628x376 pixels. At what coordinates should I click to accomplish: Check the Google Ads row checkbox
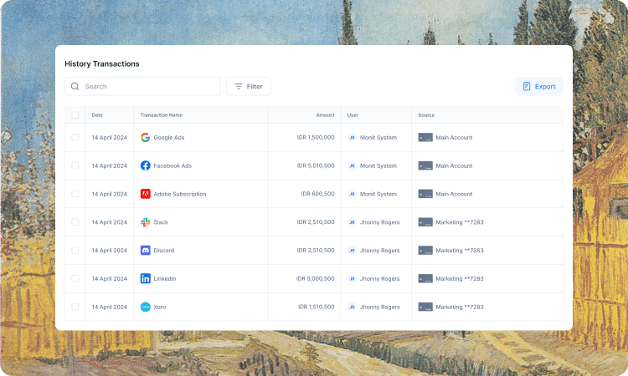point(75,138)
